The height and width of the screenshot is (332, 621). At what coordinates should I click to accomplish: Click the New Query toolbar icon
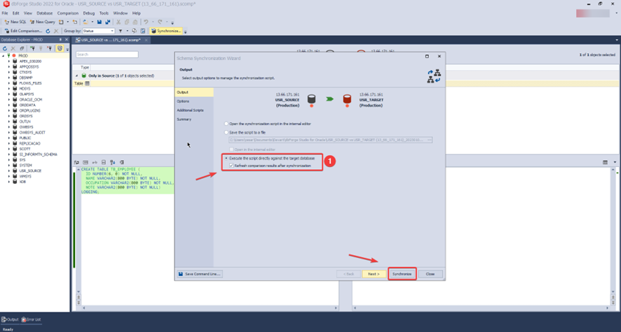(32, 22)
